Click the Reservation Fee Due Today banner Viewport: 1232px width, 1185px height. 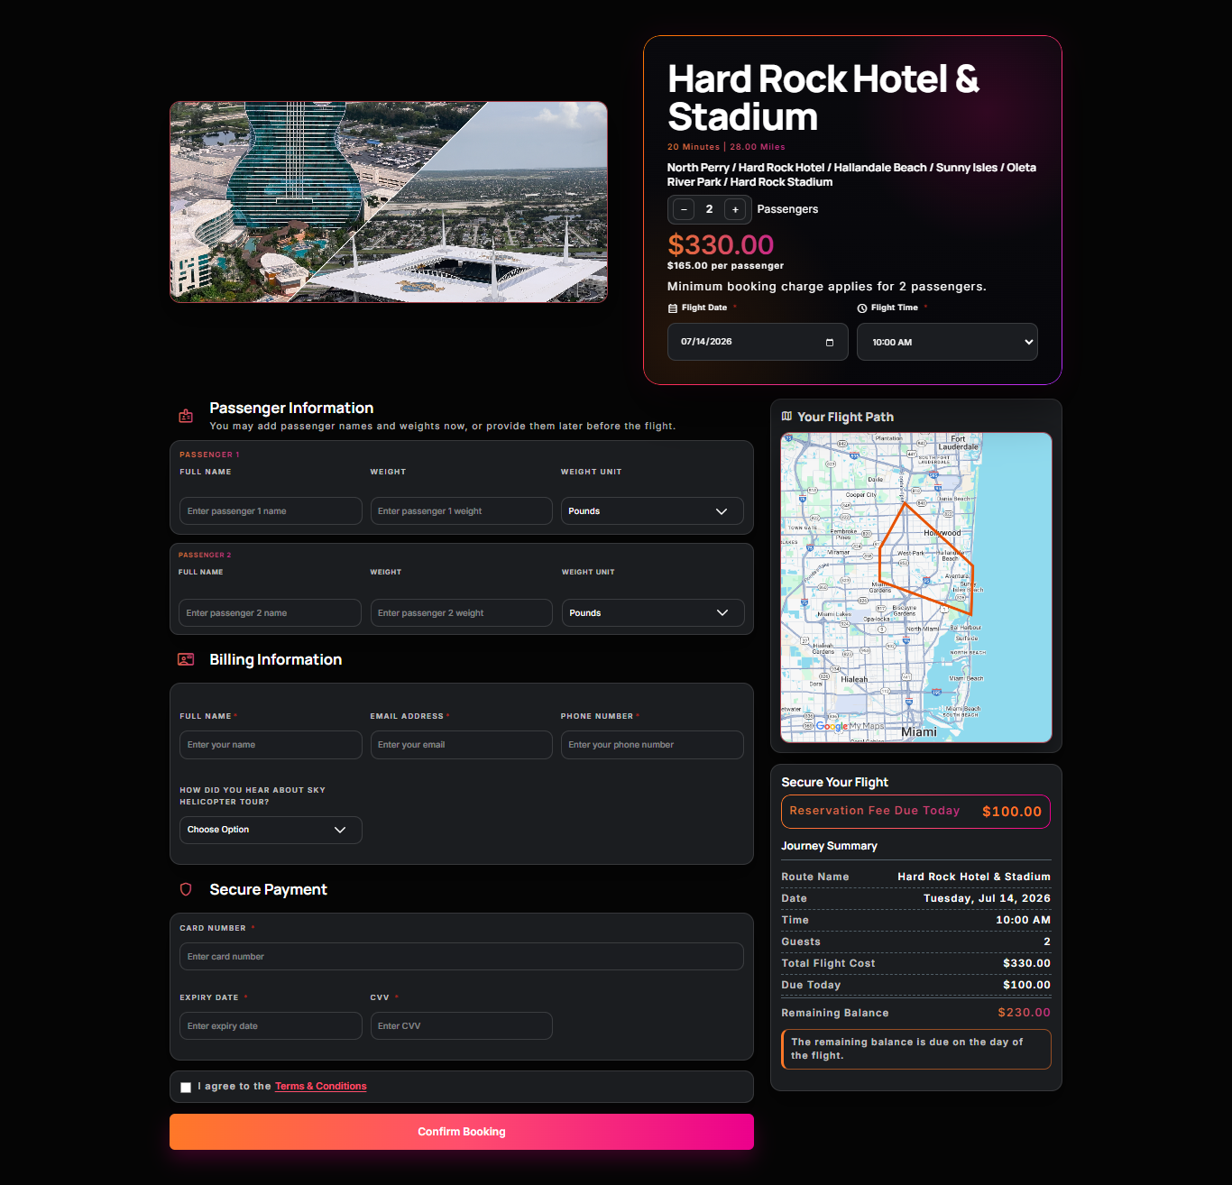pyautogui.click(x=916, y=812)
